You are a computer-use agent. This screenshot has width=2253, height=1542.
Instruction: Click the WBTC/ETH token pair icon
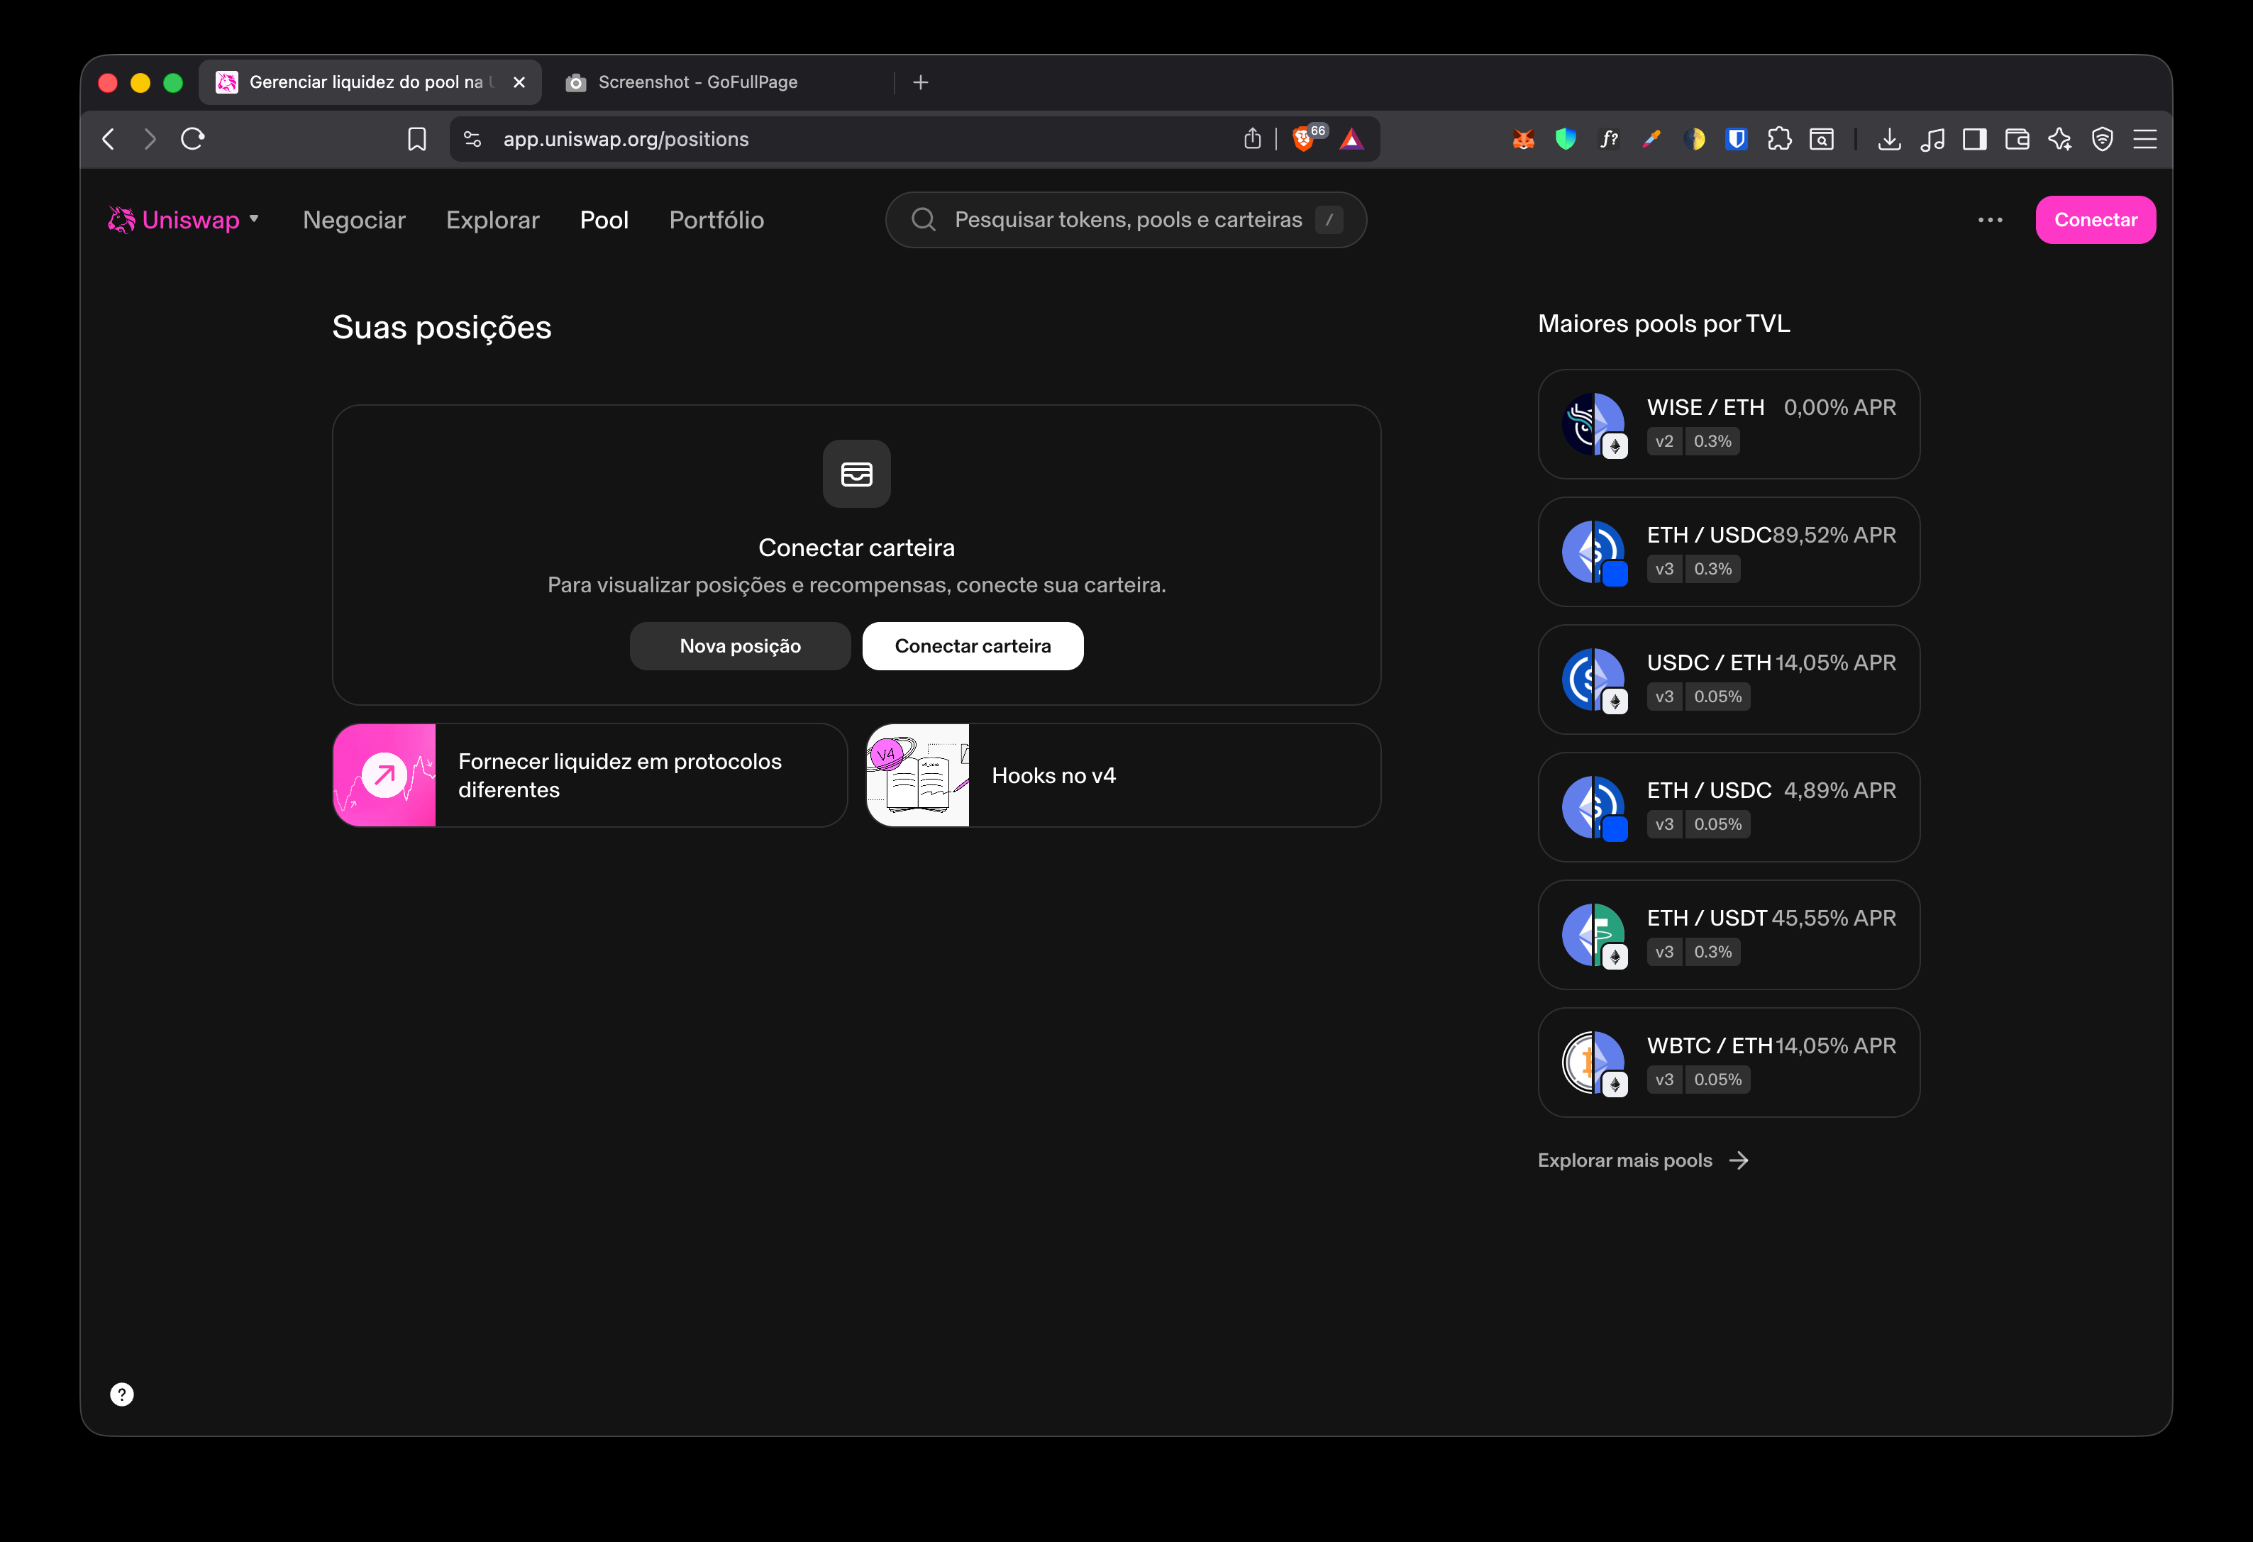(x=1595, y=1063)
